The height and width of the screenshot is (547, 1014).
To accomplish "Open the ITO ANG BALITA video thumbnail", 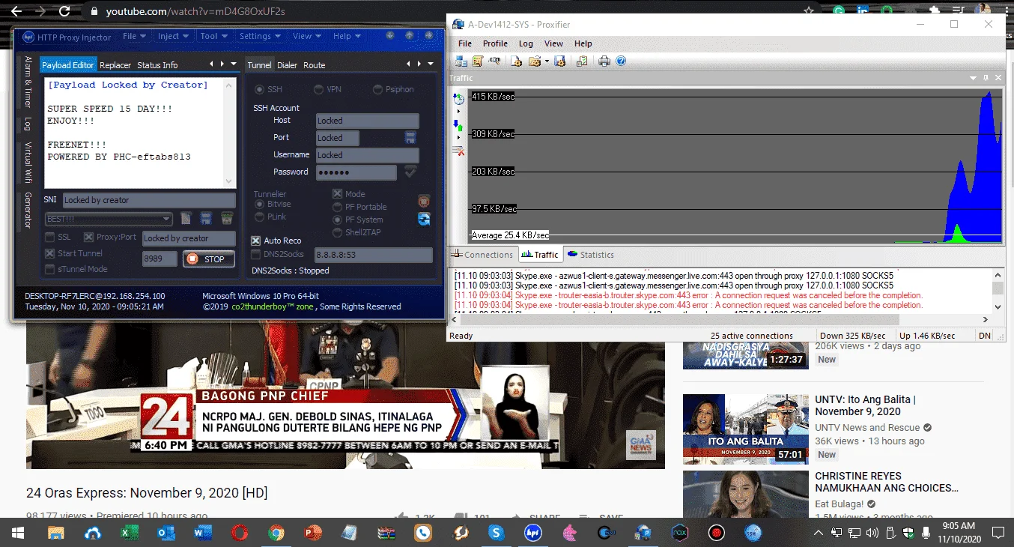I will 745,429.
